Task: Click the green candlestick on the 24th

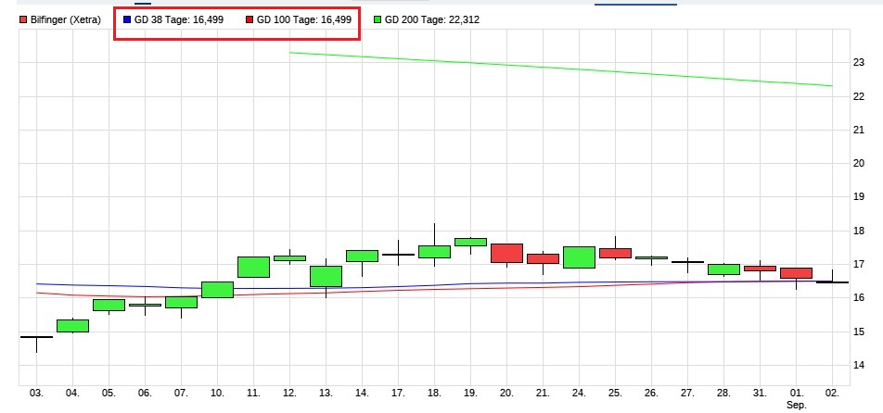Action: [x=579, y=257]
